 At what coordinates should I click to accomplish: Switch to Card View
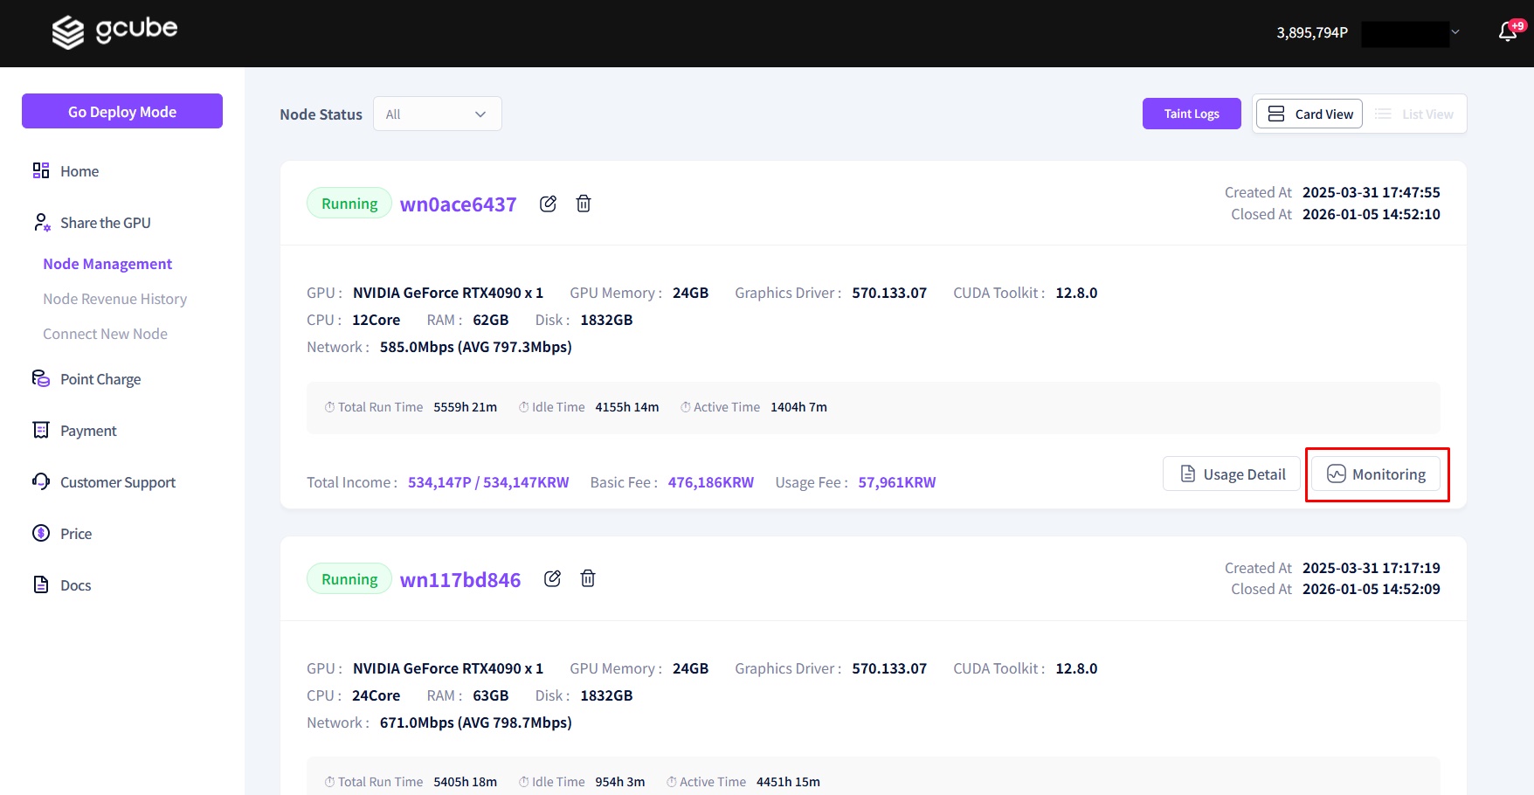tap(1309, 114)
